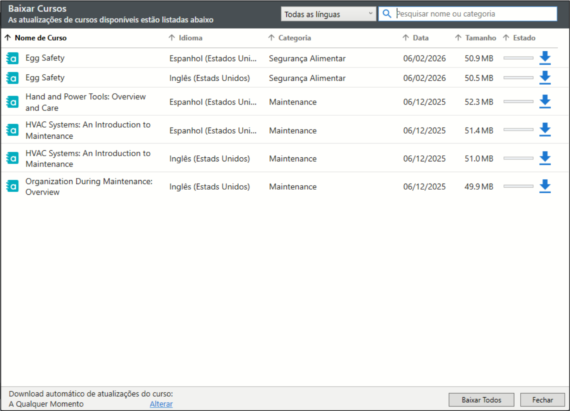Click progress bar for Egg Safety Spanish
This screenshot has height=411, width=570.
click(518, 58)
